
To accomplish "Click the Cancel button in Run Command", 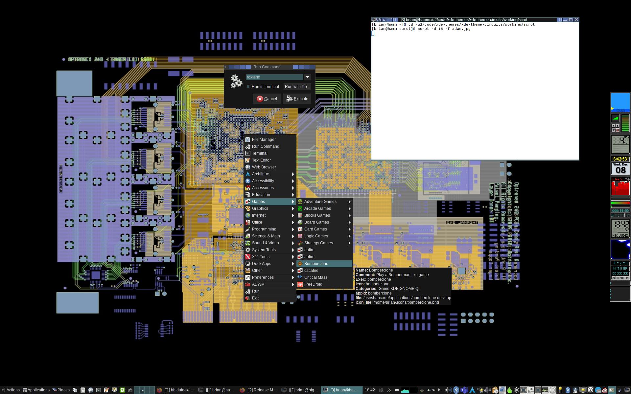I will pos(267,99).
